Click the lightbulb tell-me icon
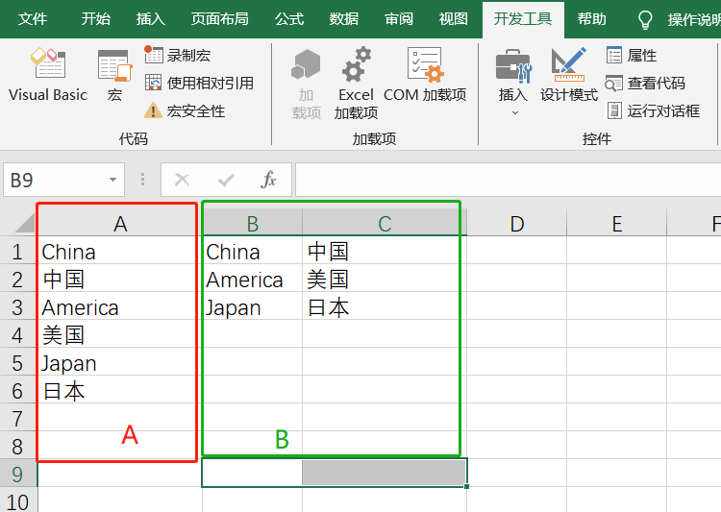This screenshot has height=512, width=721. pyautogui.click(x=645, y=20)
